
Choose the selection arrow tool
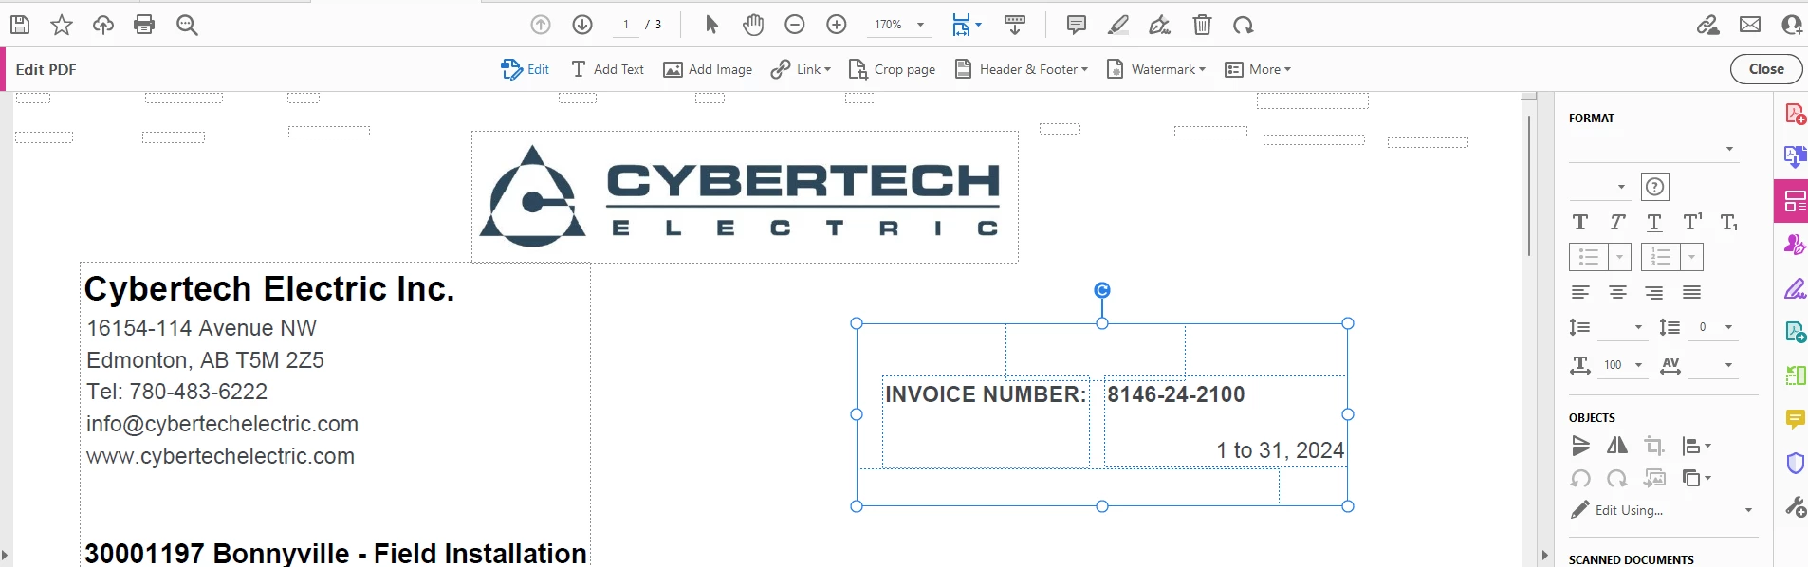click(x=711, y=25)
